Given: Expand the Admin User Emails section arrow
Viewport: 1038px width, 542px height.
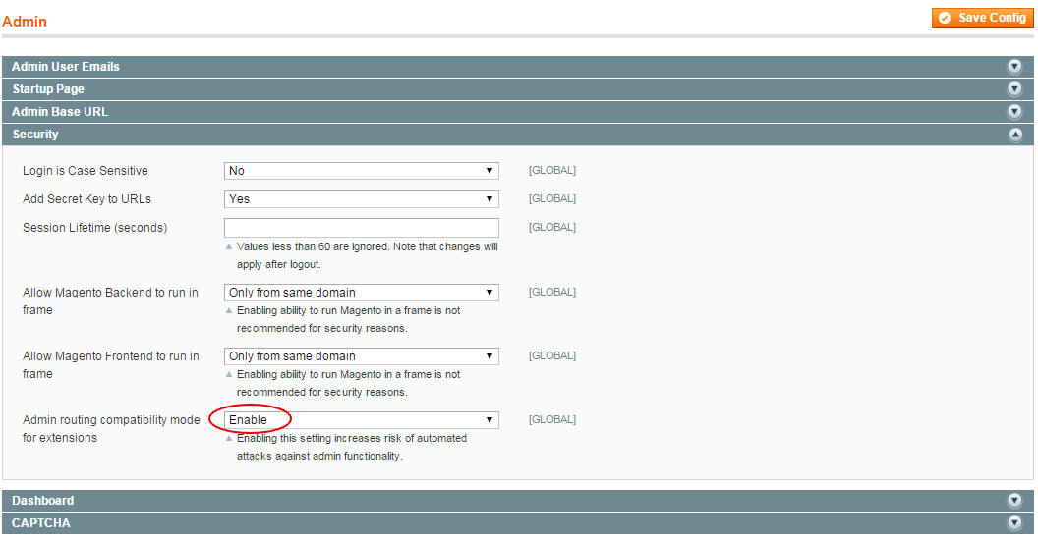Looking at the screenshot, I should pos(1014,66).
